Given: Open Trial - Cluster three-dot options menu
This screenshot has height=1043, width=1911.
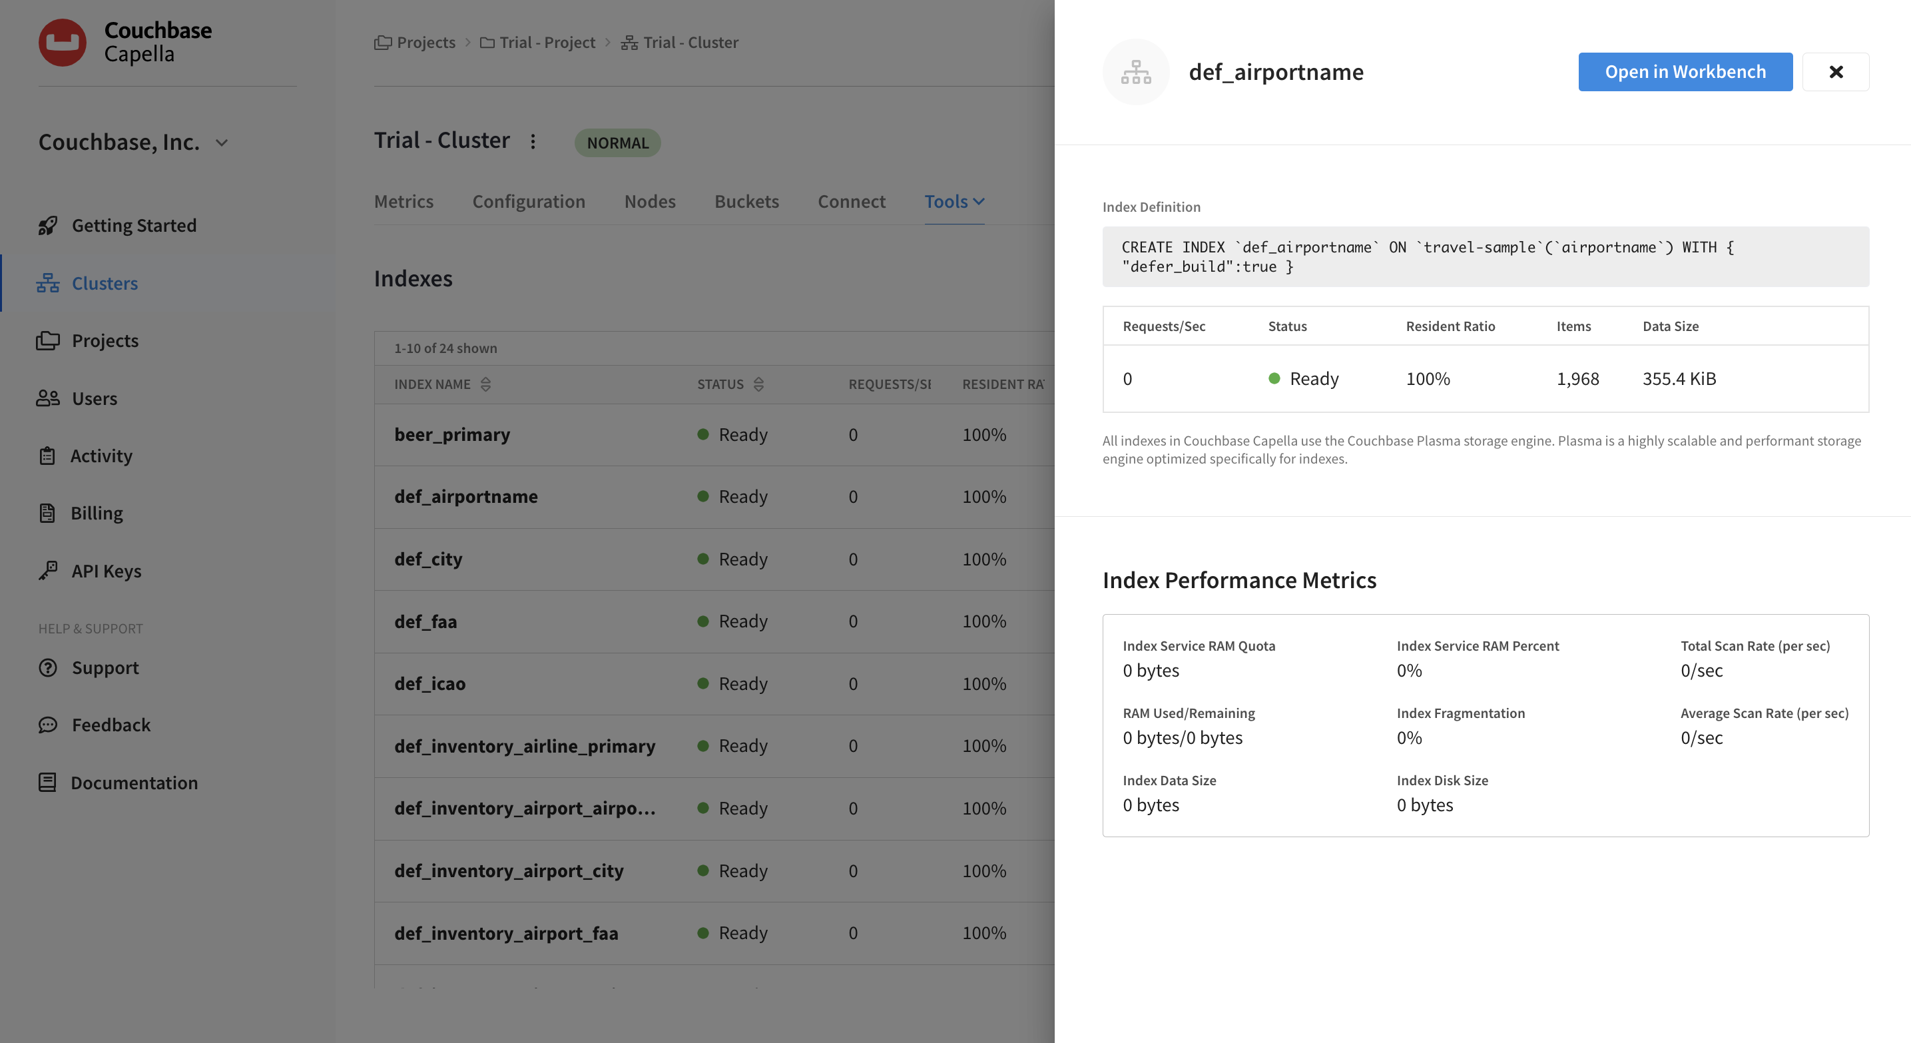Looking at the screenshot, I should (x=533, y=141).
